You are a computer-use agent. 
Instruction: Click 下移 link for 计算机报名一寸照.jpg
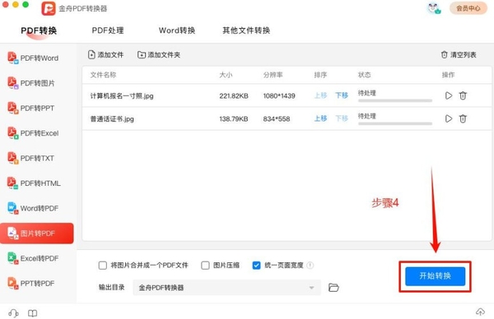click(x=342, y=95)
